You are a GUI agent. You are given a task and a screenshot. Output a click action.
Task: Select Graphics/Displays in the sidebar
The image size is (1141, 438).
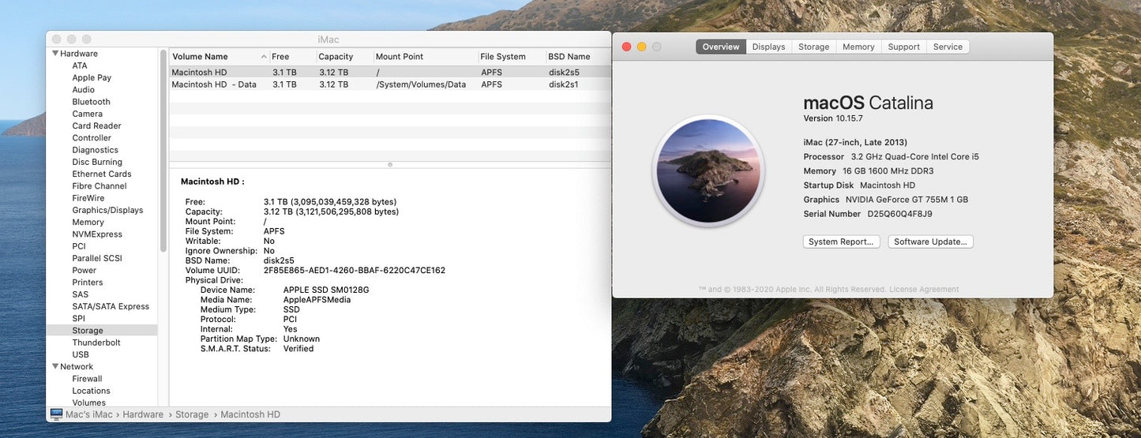(107, 210)
